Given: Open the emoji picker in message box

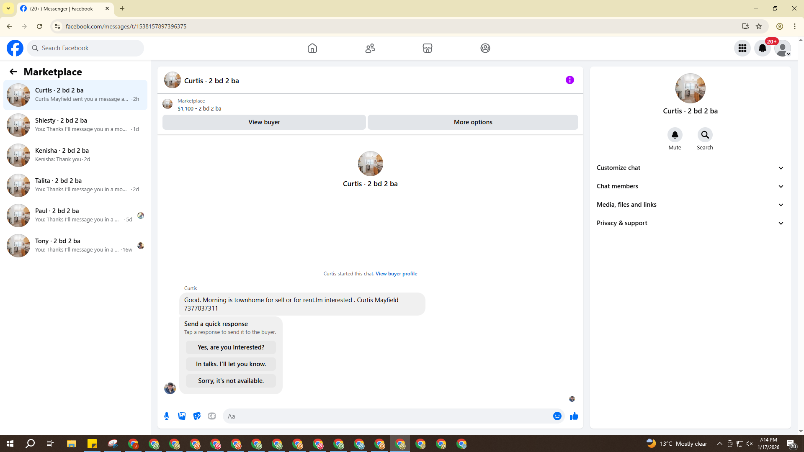Looking at the screenshot, I should point(557,416).
